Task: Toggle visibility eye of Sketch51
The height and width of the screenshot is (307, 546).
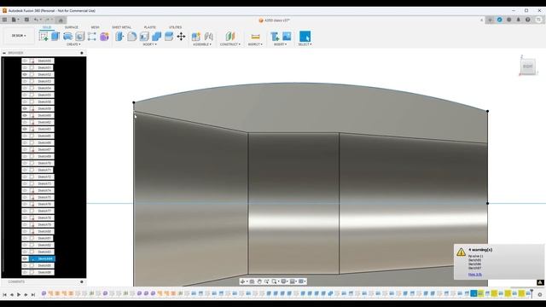Action: [x=25, y=67]
